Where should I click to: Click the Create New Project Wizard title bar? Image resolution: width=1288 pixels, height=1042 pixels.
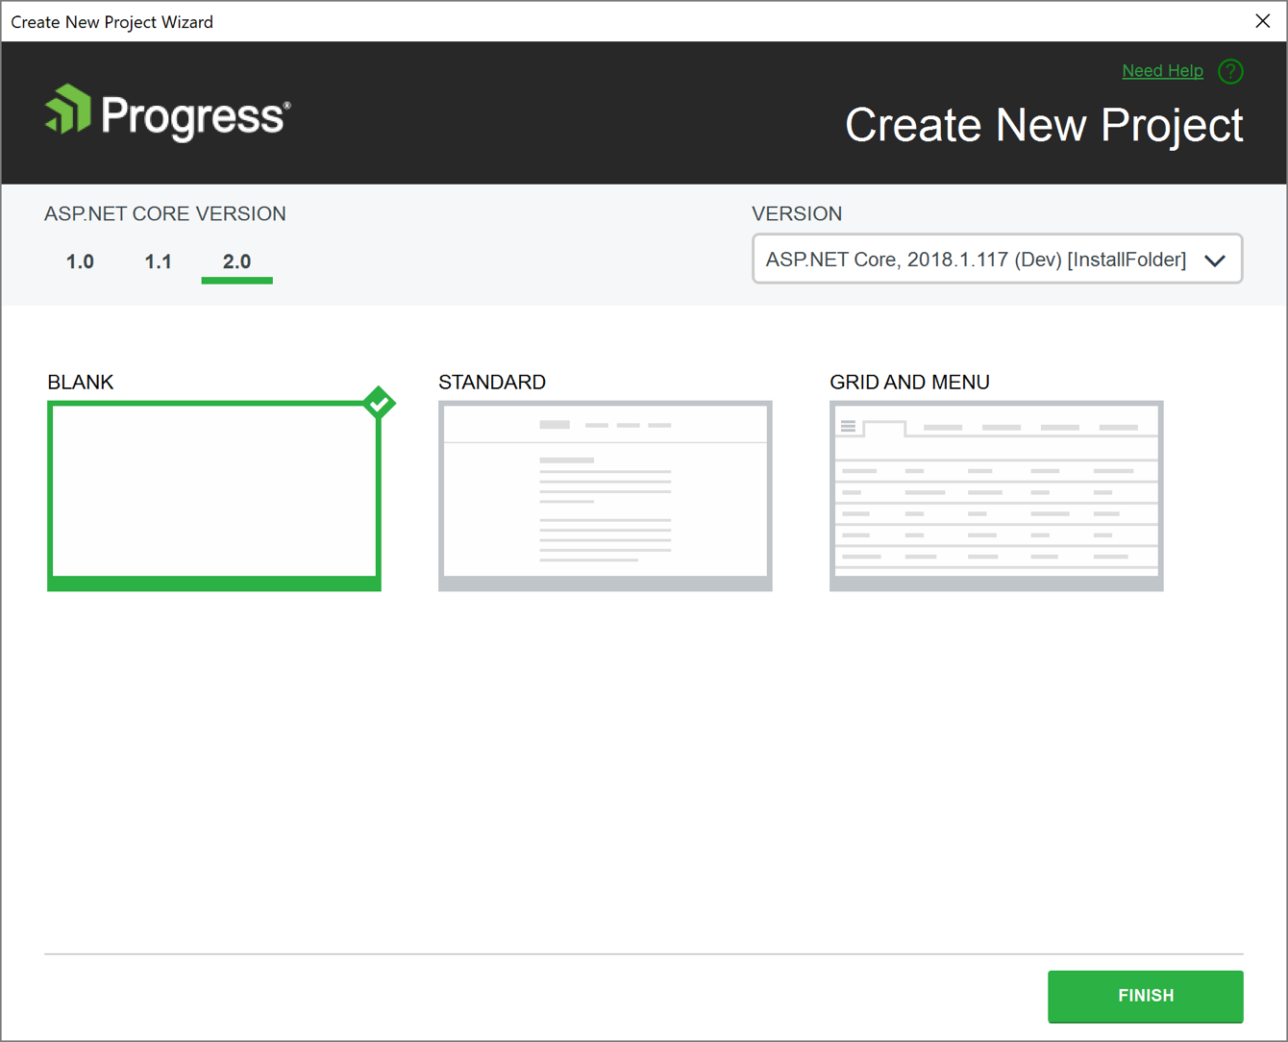[111, 21]
